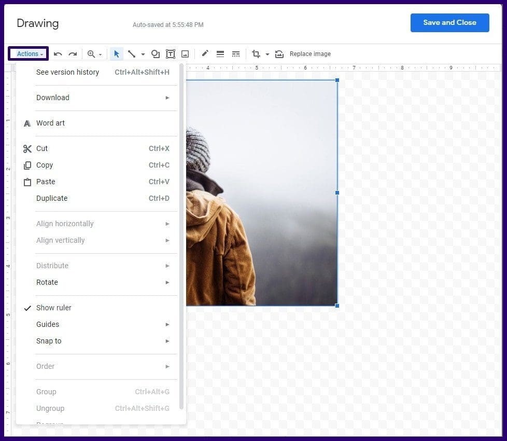The width and height of the screenshot is (507, 441).
Task: Open the Border weight icon
Action: (220, 54)
